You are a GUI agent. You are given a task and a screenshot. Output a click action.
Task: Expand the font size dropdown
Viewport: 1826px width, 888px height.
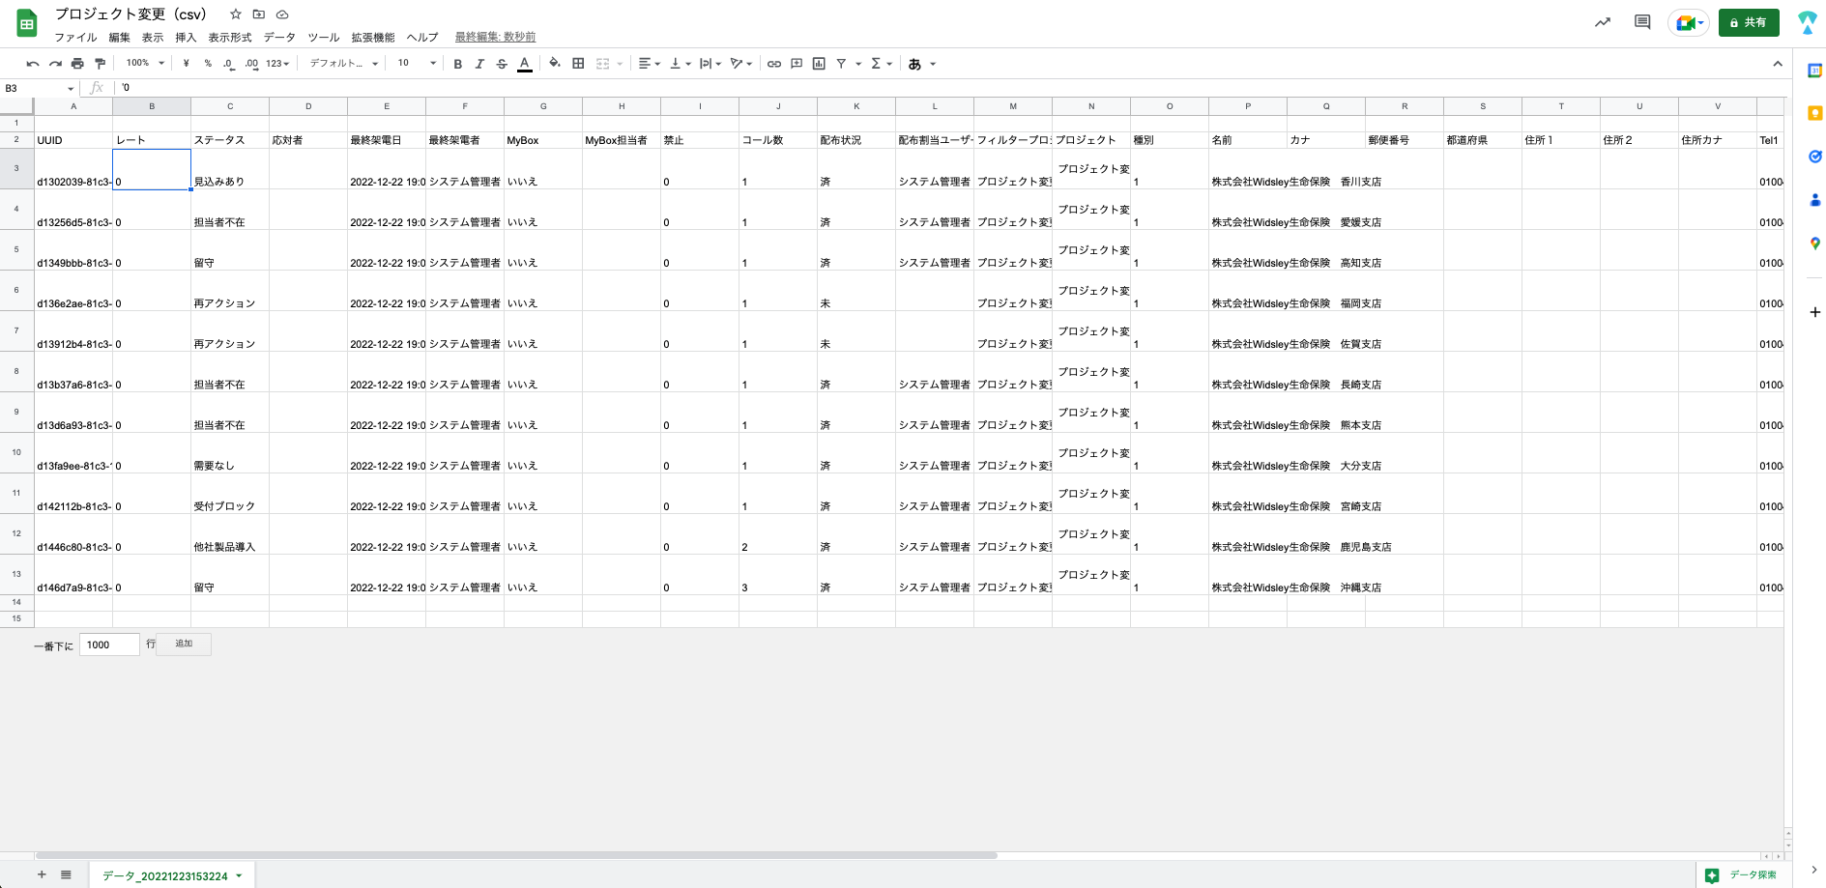click(432, 64)
